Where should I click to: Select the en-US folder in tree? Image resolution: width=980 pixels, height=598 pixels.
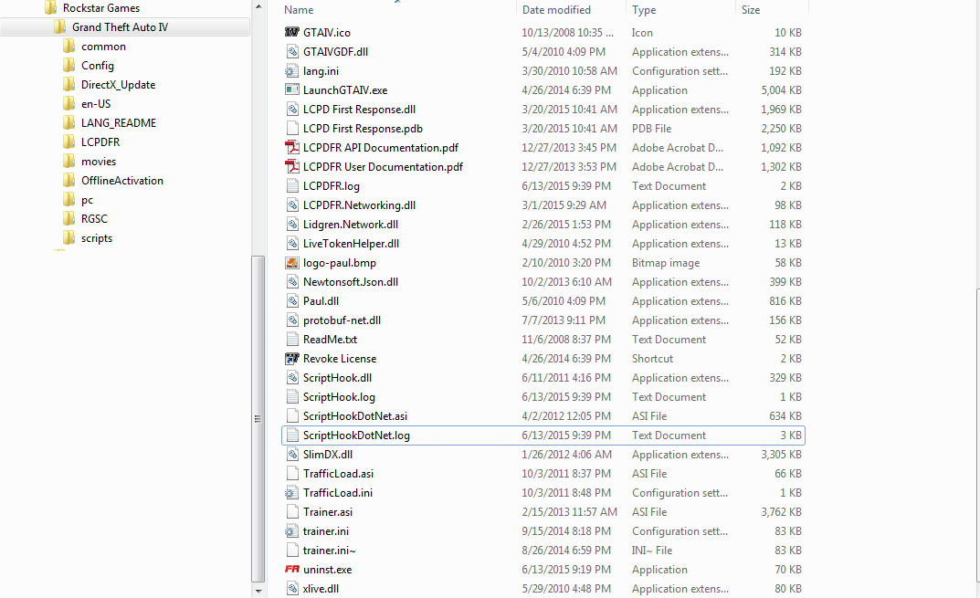point(96,104)
